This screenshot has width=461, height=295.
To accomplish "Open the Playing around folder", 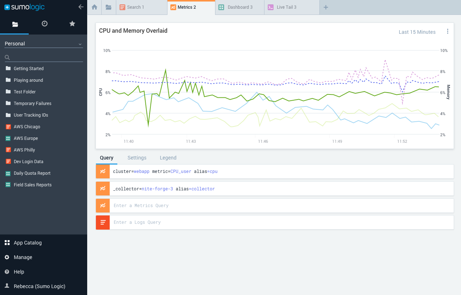I will pos(28,80).
